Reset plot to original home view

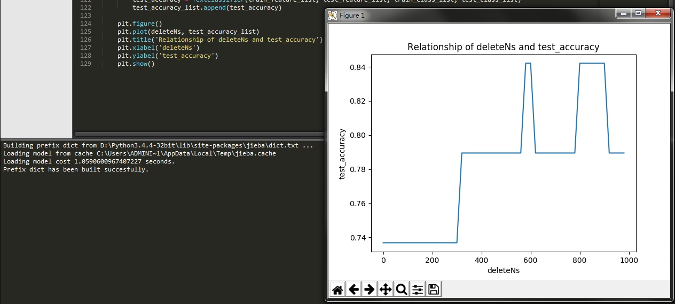click(x=337, y=290)
